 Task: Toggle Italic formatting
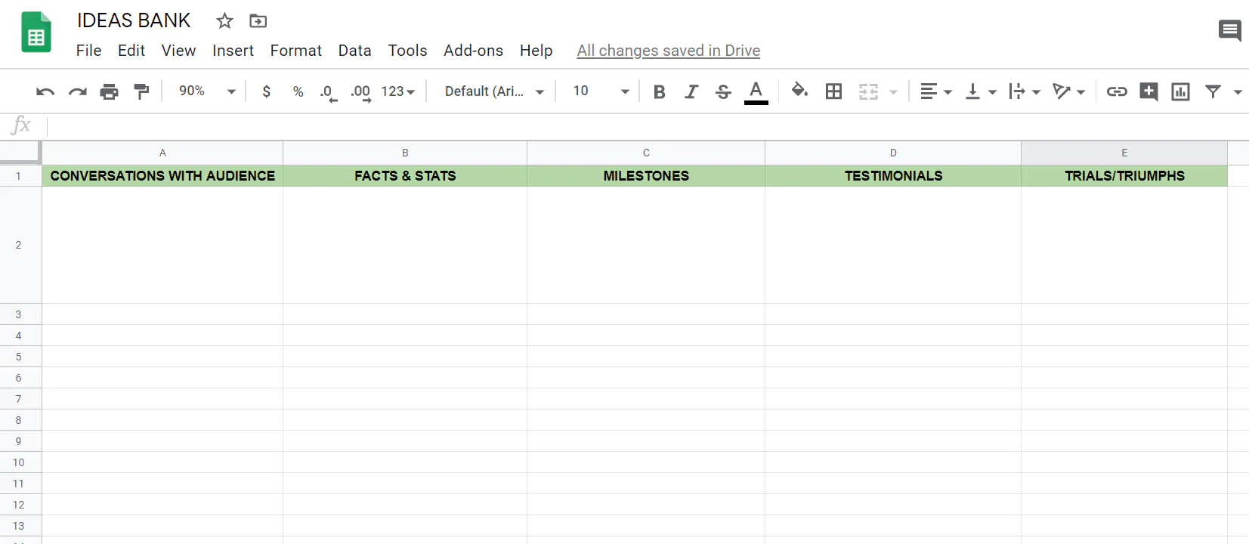(691, 91)
